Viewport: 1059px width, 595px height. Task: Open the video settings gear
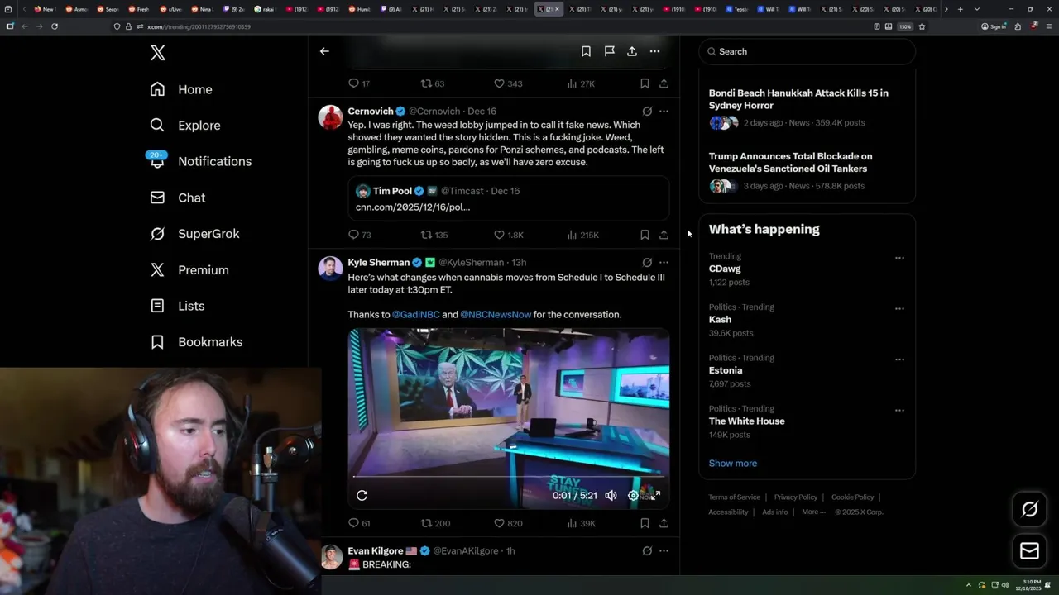pos(633,495)
